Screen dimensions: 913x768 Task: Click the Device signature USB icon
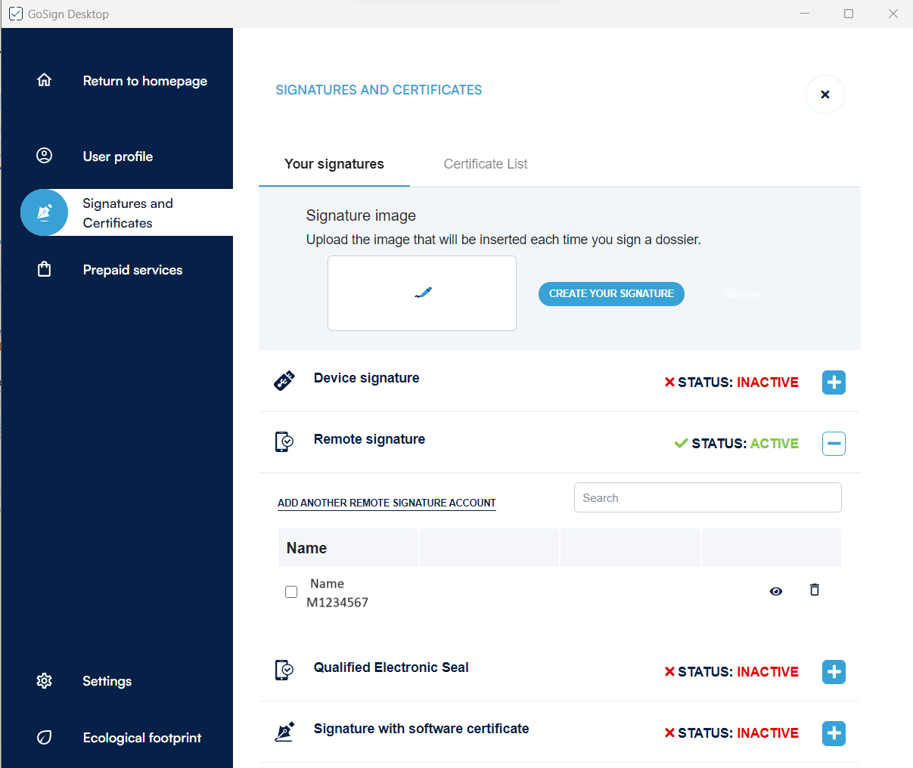(284, 381)
